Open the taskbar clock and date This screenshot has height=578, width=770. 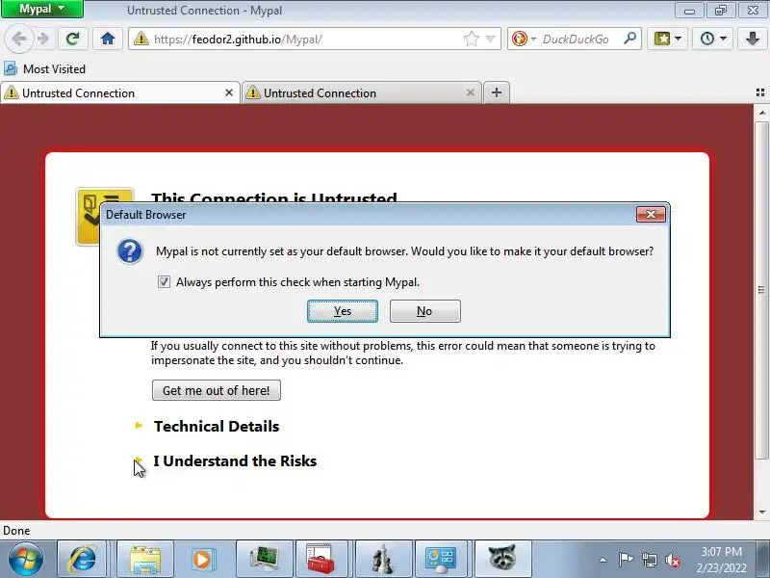point(721,560)
